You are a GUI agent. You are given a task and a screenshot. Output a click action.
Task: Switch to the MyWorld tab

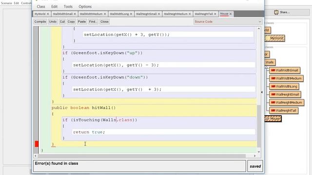(x=40, y=14)
